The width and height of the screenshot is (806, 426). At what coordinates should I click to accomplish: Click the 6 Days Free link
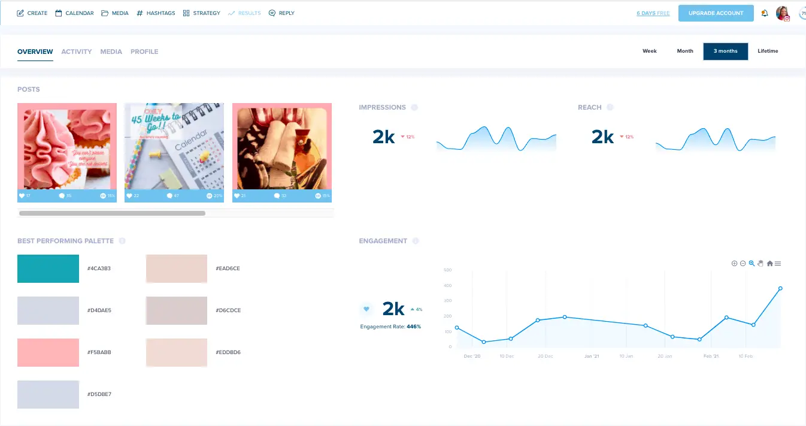click(653, 13)
